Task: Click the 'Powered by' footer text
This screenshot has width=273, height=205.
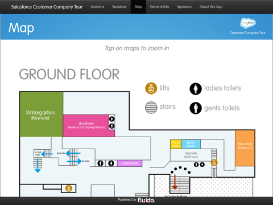Action: 127,200
